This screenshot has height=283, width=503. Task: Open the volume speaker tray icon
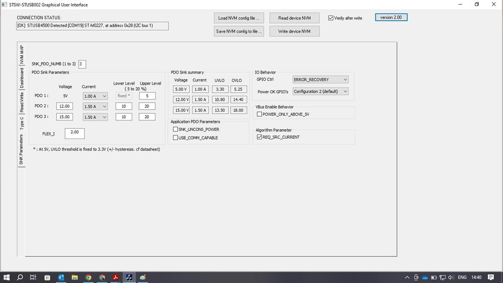pos(451,277)
